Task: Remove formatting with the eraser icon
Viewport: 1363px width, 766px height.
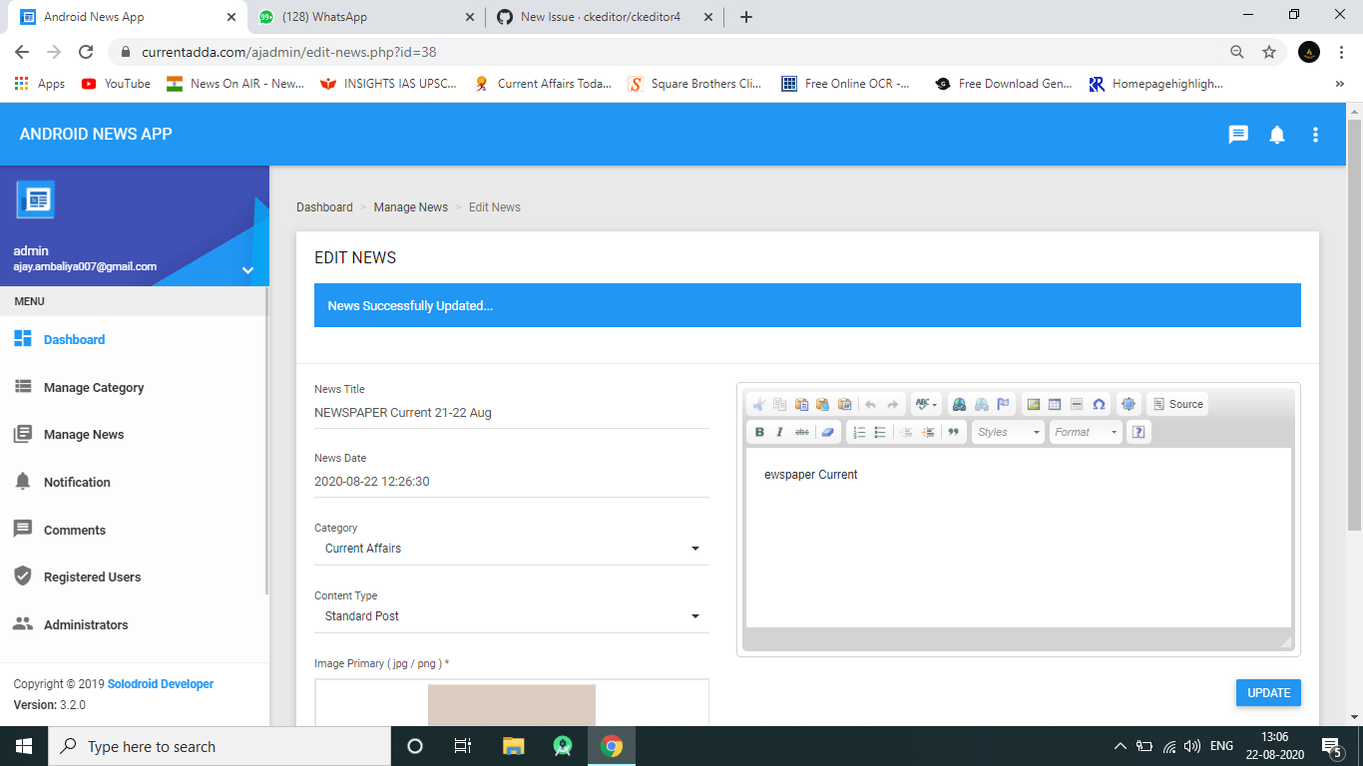Action: 828,431
